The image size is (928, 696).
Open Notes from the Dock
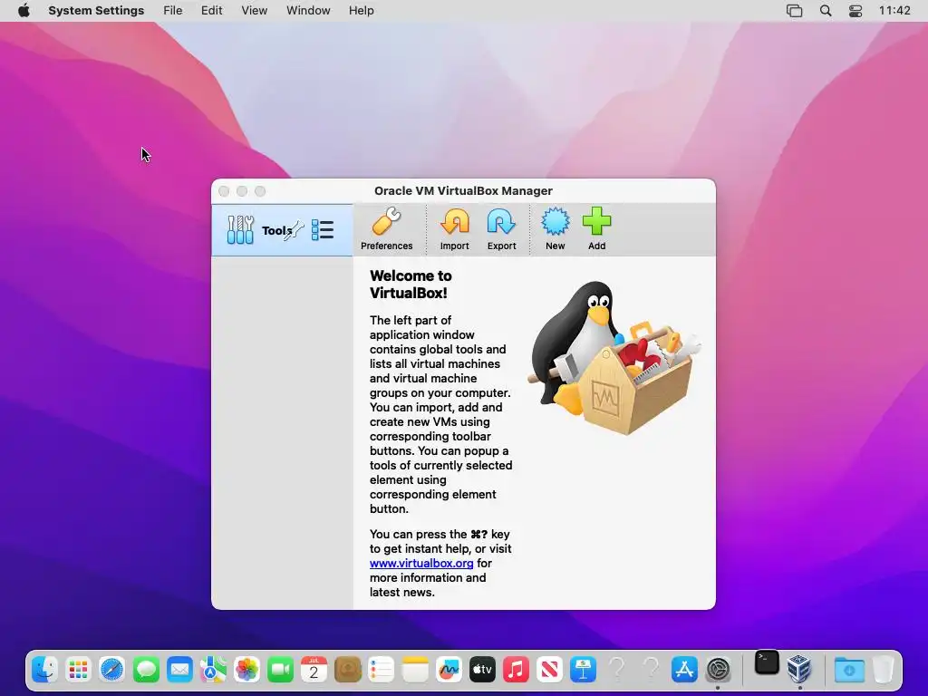pyautogui.click(x=415, y=670)
